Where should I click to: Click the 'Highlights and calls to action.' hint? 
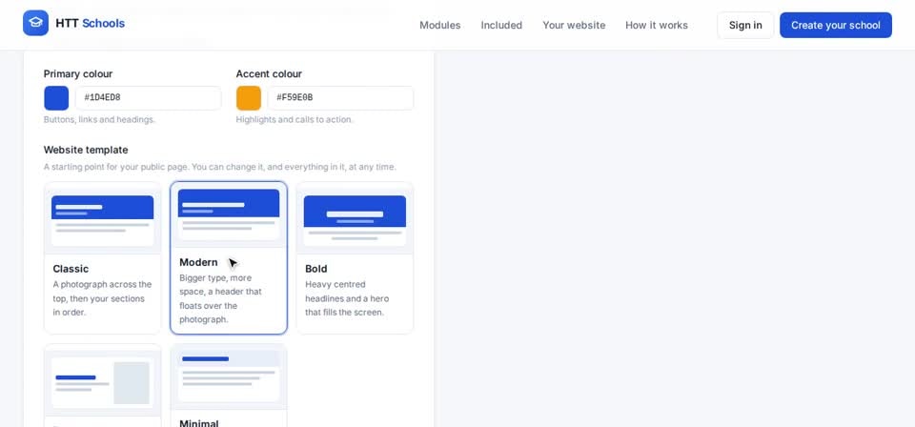click(x=295, y=119)
